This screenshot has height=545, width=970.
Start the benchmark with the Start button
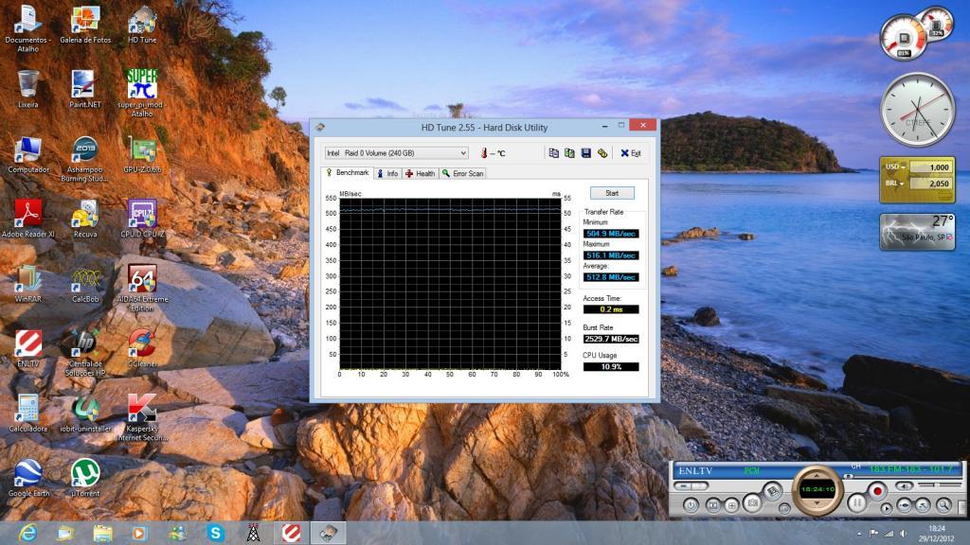tap(612, 193)
